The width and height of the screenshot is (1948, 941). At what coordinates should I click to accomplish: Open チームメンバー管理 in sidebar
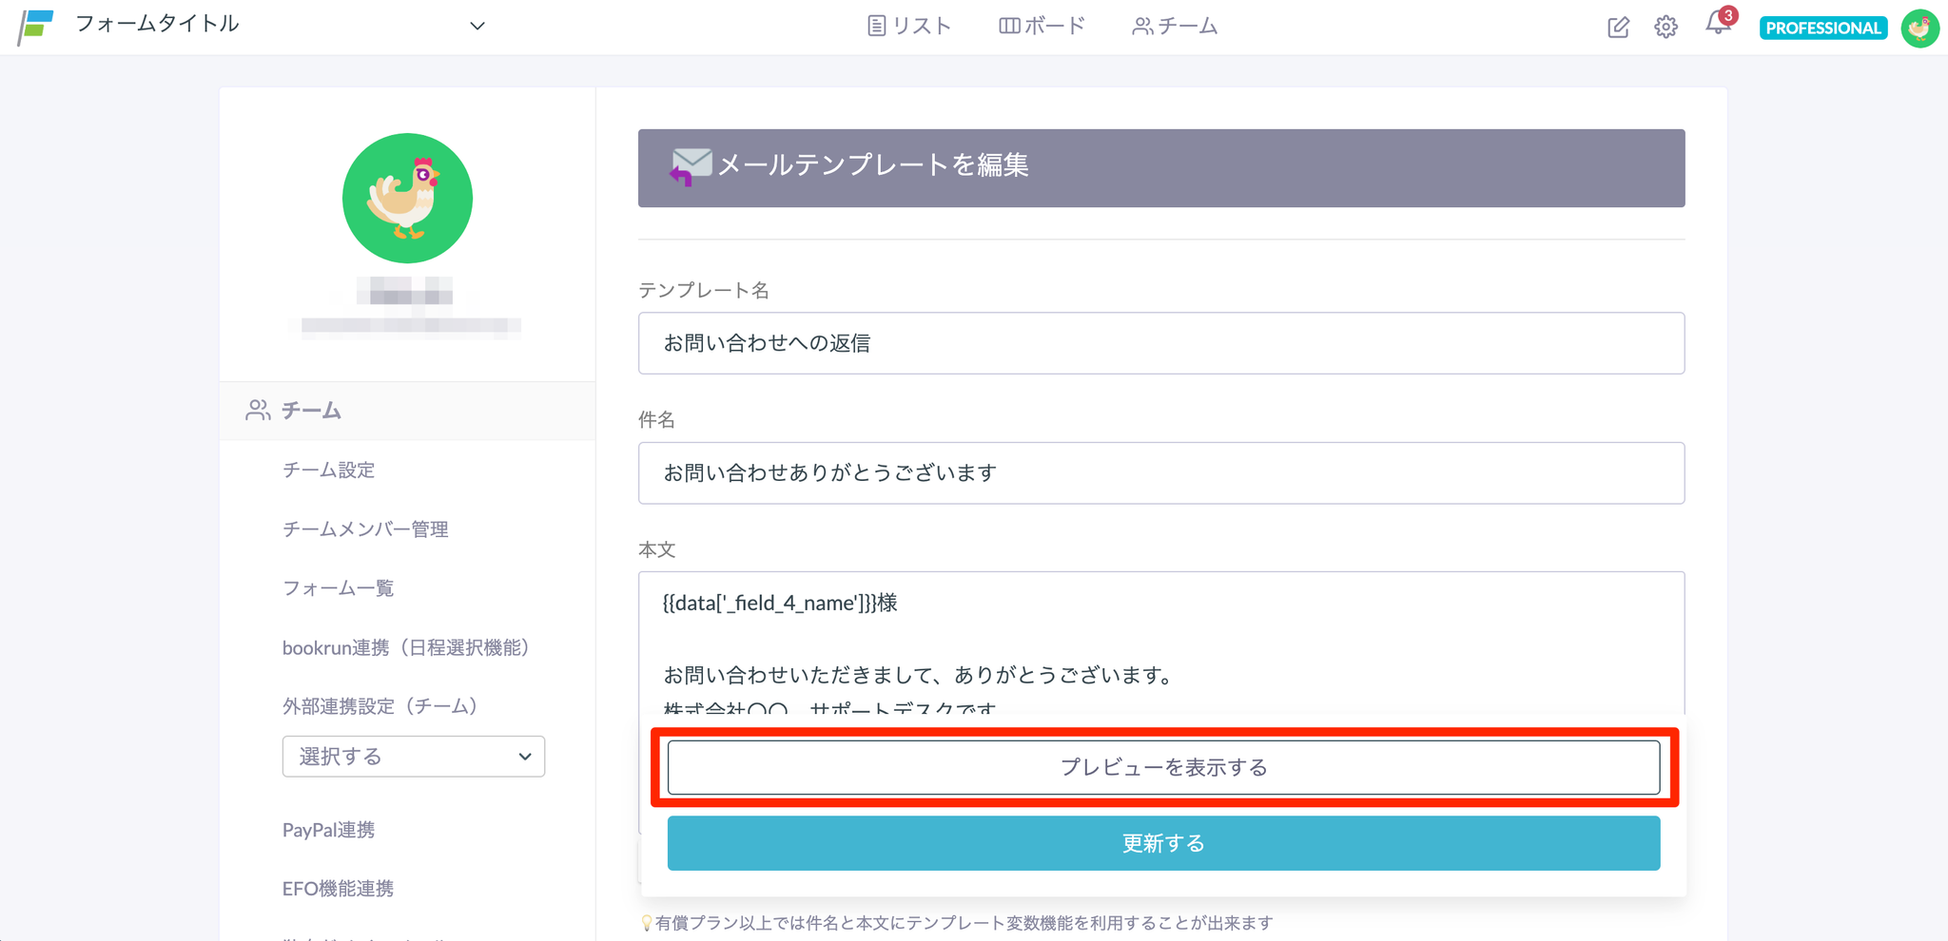coord(365,528)
